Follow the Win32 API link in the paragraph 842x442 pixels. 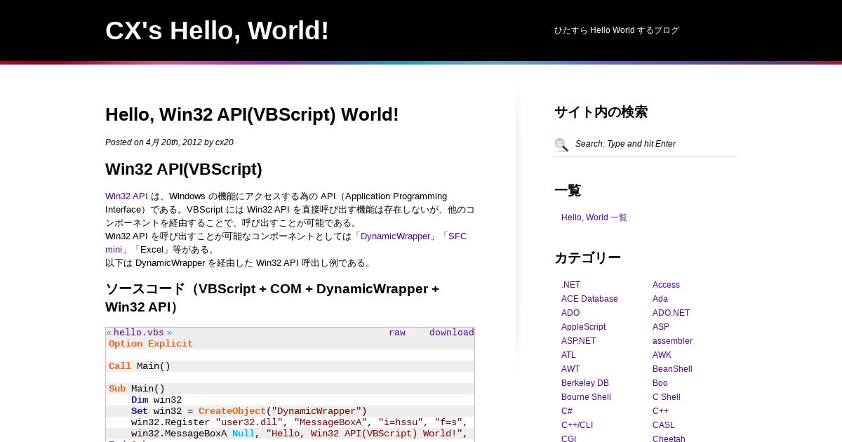coord(126,196)
